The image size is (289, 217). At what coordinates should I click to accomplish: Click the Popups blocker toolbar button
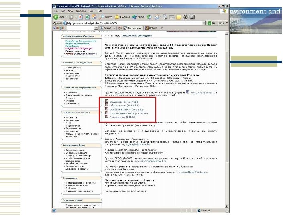click(132, 28)
